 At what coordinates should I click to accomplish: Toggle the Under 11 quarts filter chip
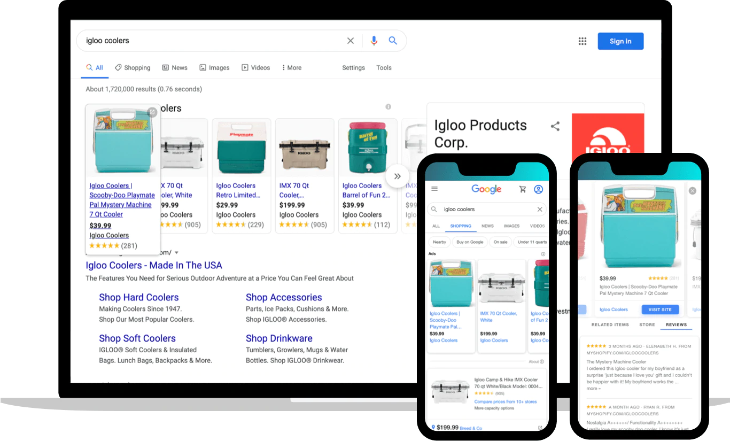click(531, 242)
